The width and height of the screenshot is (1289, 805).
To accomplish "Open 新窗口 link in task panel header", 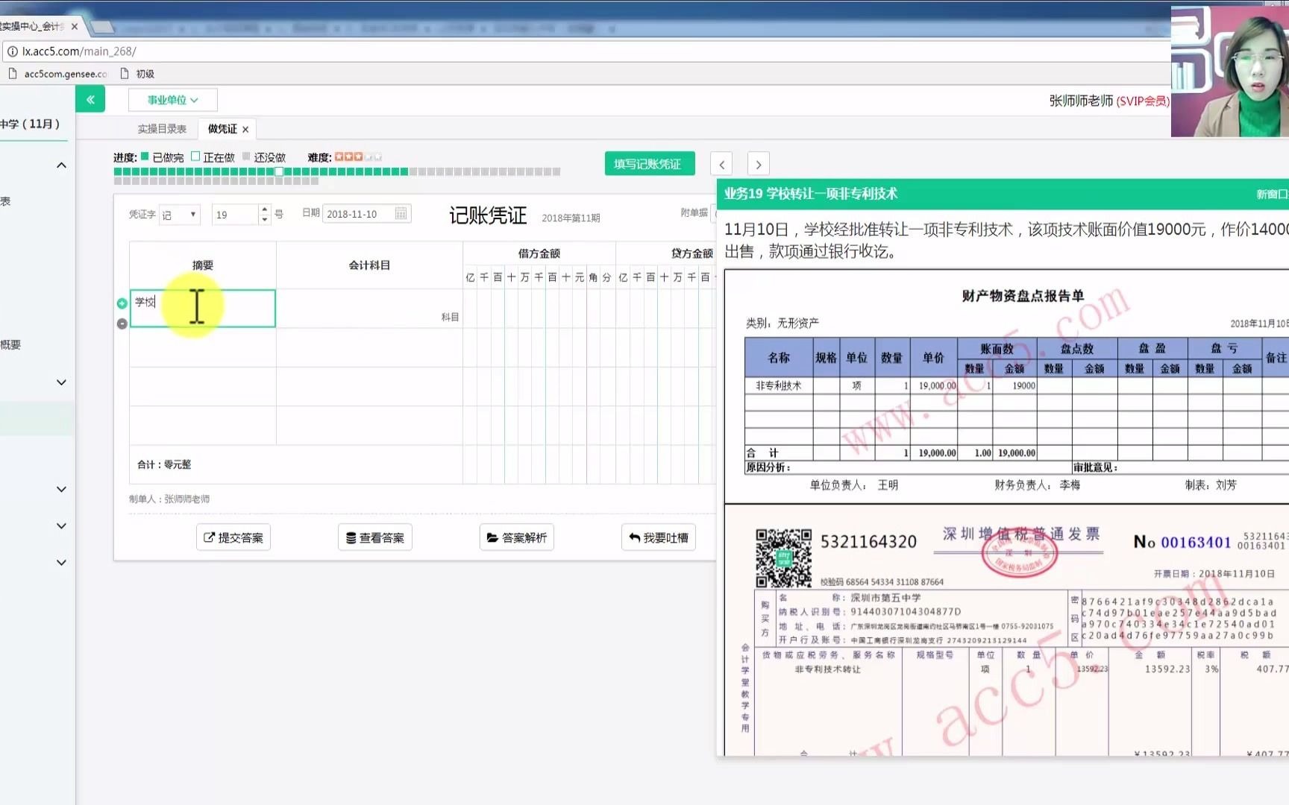I will point(1273,194).
